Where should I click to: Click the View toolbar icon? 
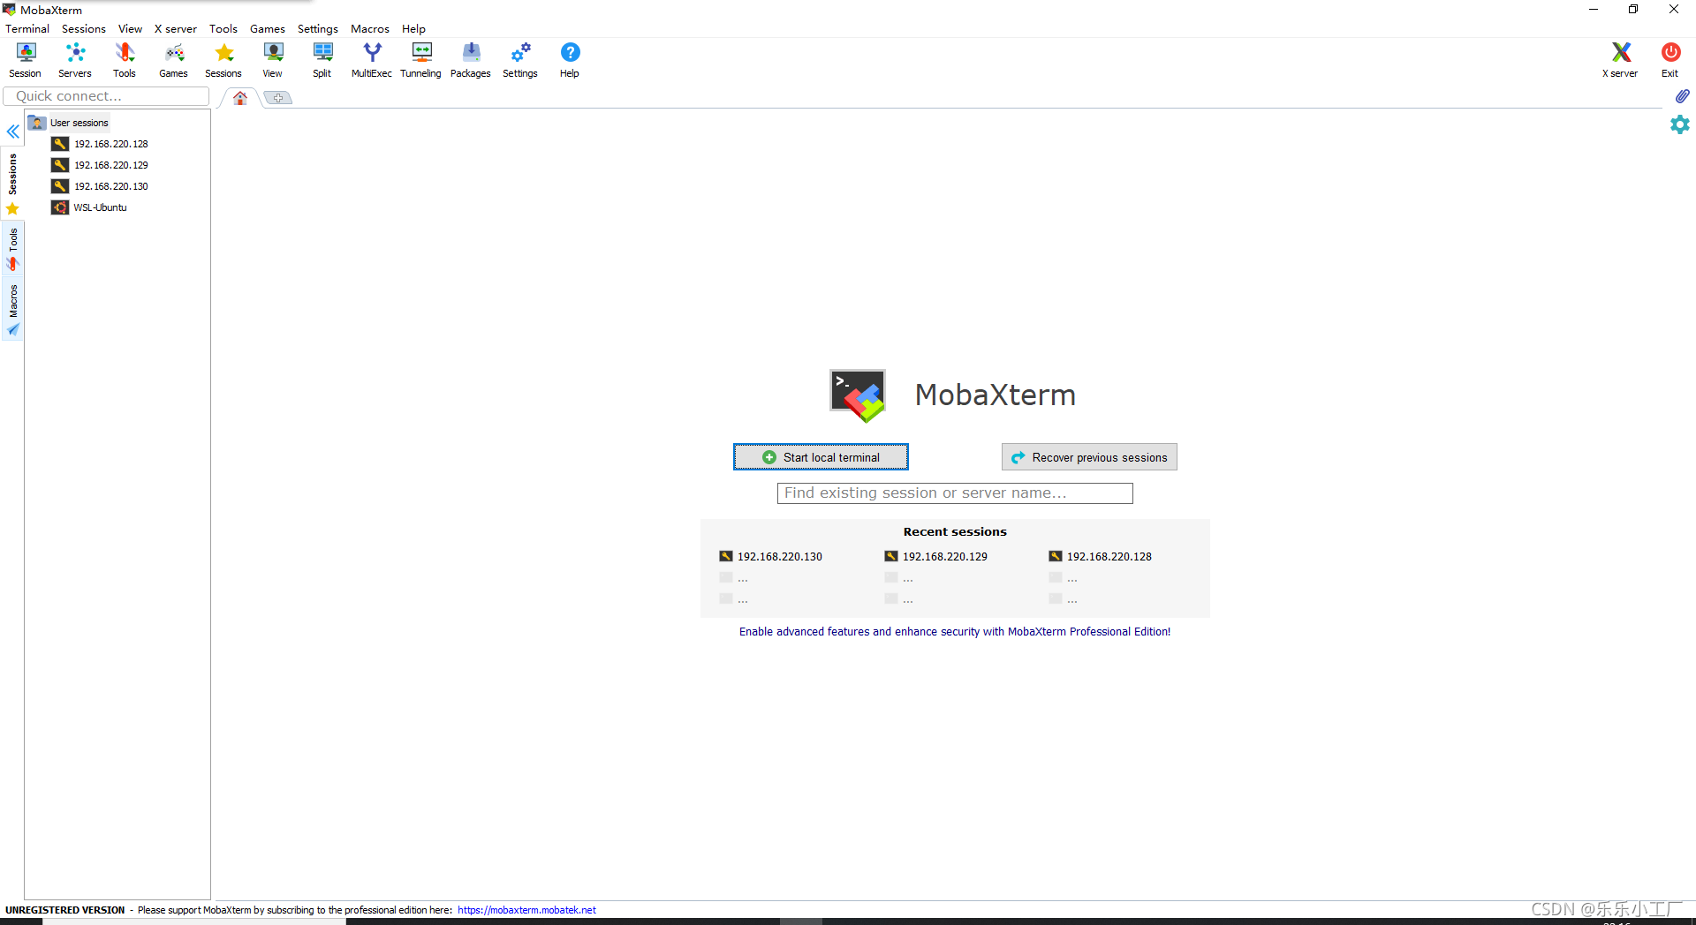[273, 60]
